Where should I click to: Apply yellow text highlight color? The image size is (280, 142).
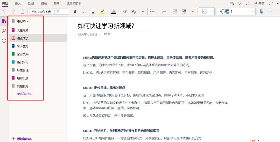102,12
